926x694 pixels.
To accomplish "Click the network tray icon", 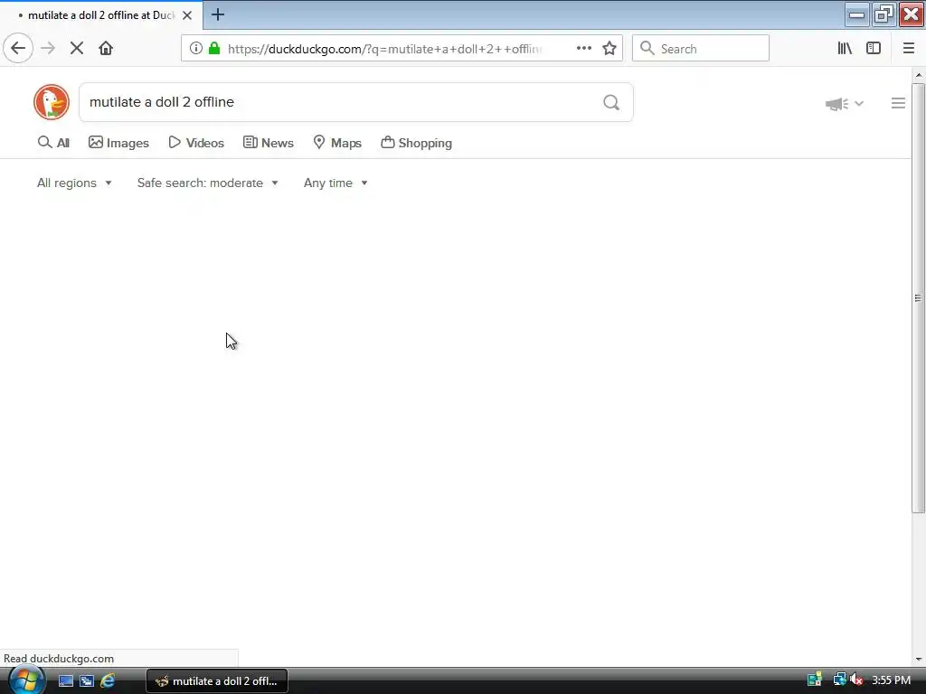I will 839,680.
